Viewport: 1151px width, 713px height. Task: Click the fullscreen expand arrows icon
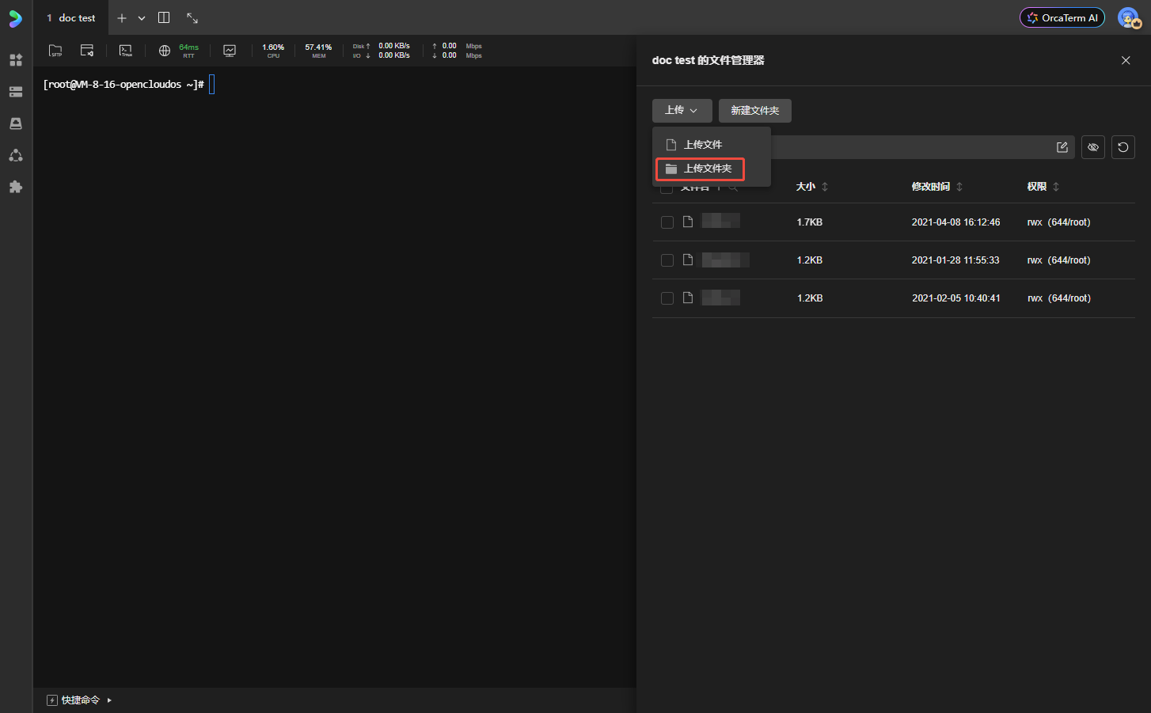192,17
